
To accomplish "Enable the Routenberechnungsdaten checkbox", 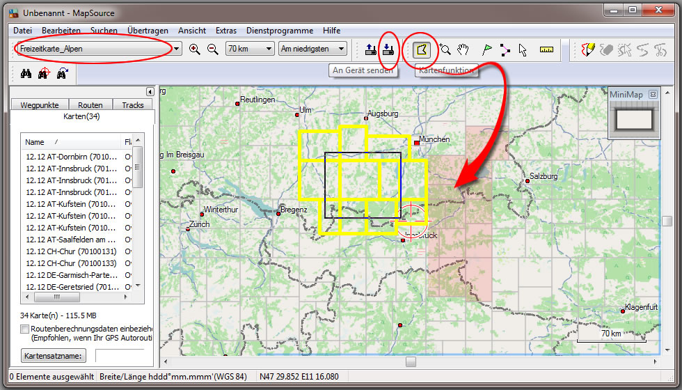I will tap(25, 329).
